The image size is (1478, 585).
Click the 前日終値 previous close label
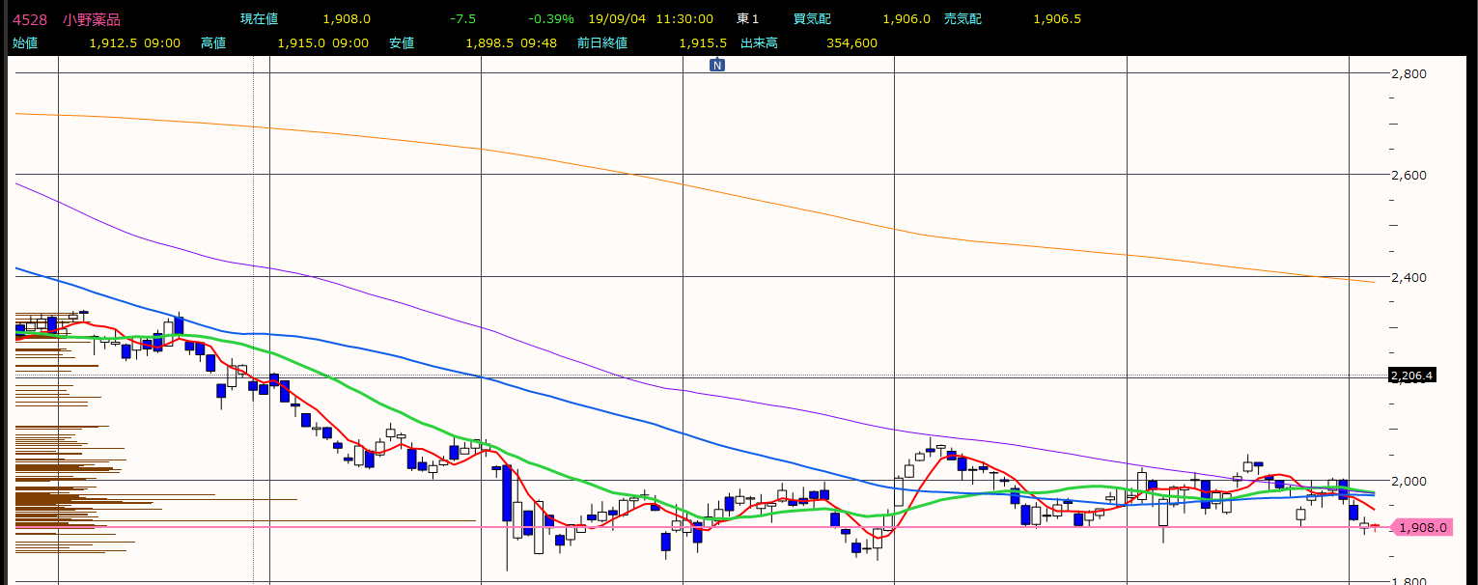(601, 42)
